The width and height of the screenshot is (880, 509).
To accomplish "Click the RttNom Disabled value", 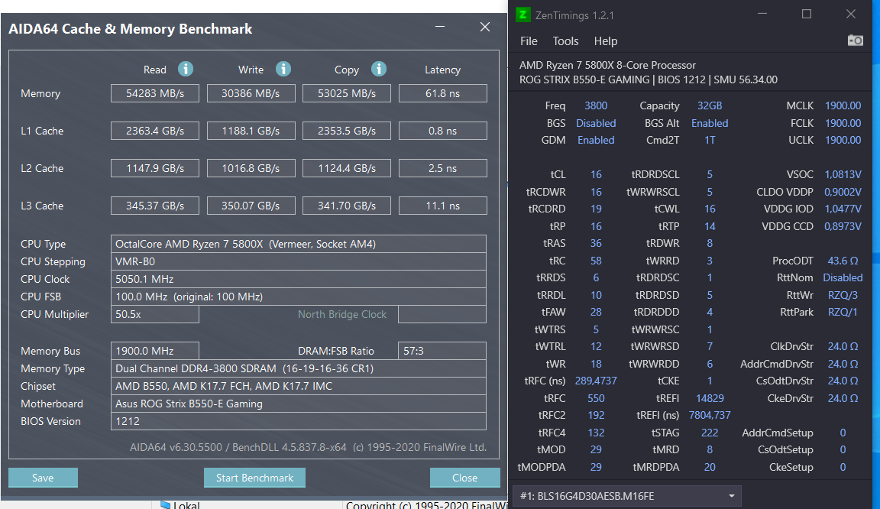I will [x=843, y=277].
